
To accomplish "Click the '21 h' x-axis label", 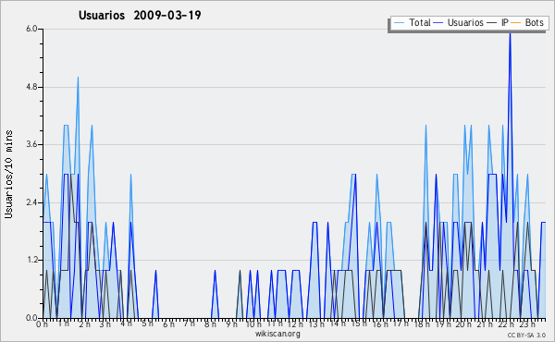I will [485, 324].
